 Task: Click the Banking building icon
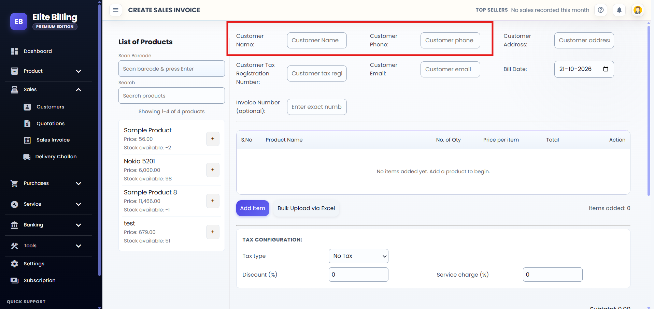14,225
